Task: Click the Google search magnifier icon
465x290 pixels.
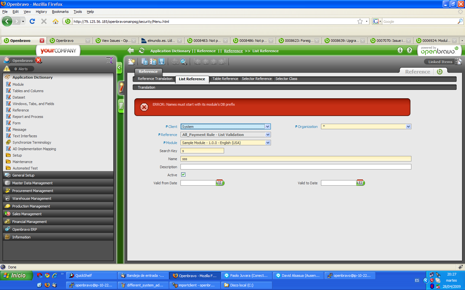Action: click(460, 21)
